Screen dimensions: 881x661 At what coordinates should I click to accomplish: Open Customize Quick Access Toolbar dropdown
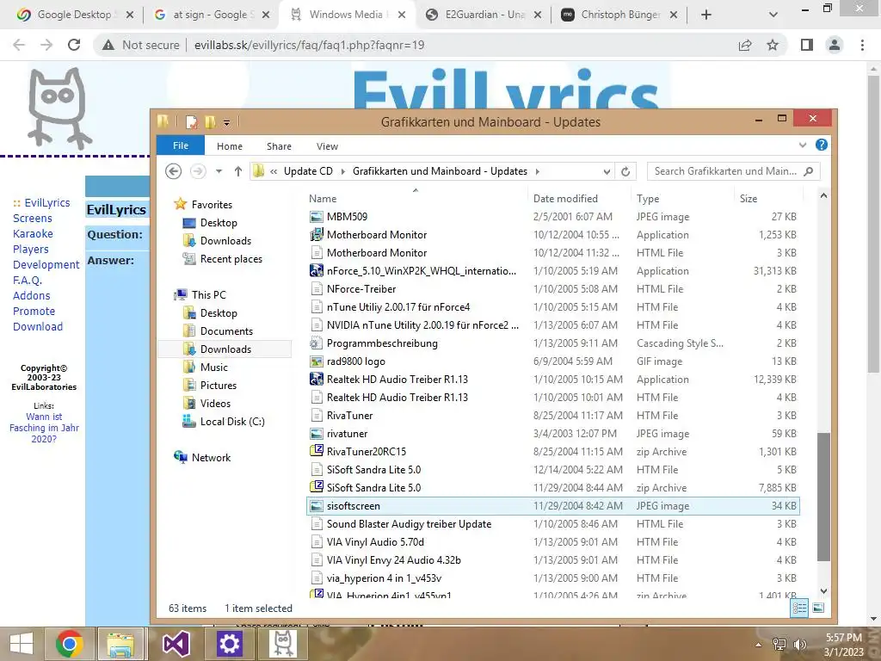coord(226,122)
